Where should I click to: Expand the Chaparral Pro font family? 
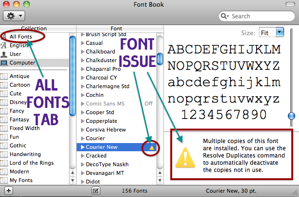pos(82,69)
